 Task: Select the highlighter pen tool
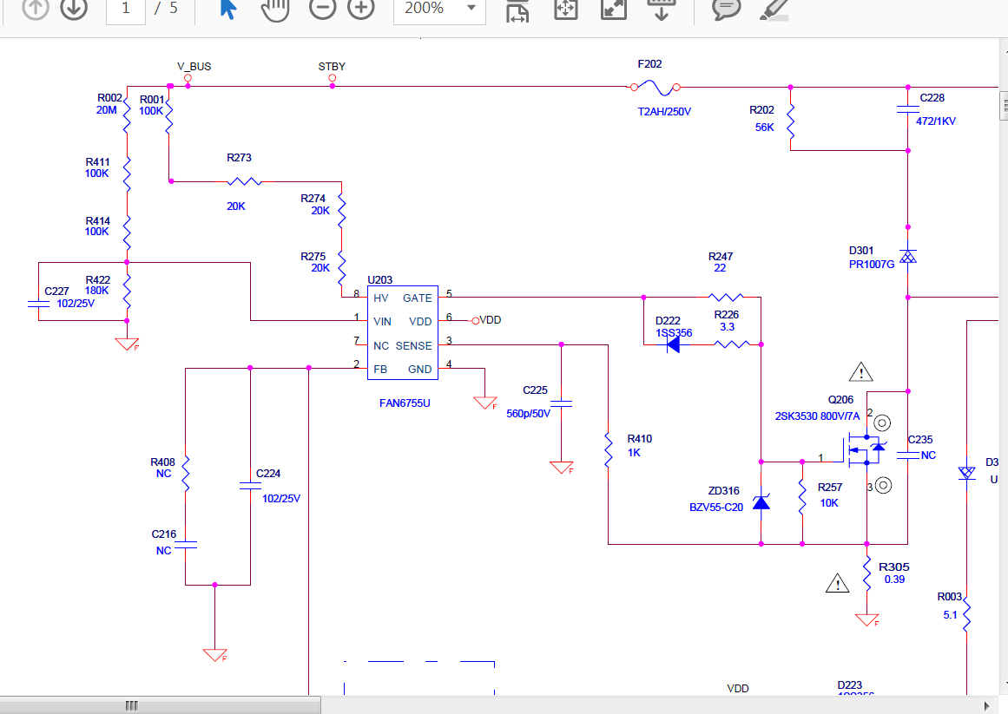click(x=773, y=9)
